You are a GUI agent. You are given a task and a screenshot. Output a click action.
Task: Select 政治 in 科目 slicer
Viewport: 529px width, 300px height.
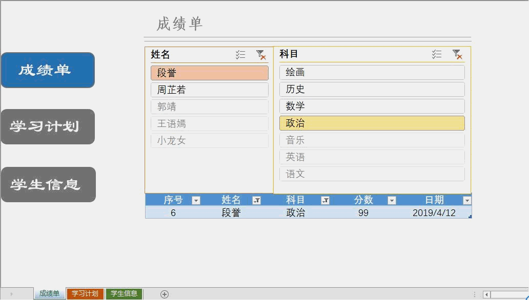[x=372, y=123]
